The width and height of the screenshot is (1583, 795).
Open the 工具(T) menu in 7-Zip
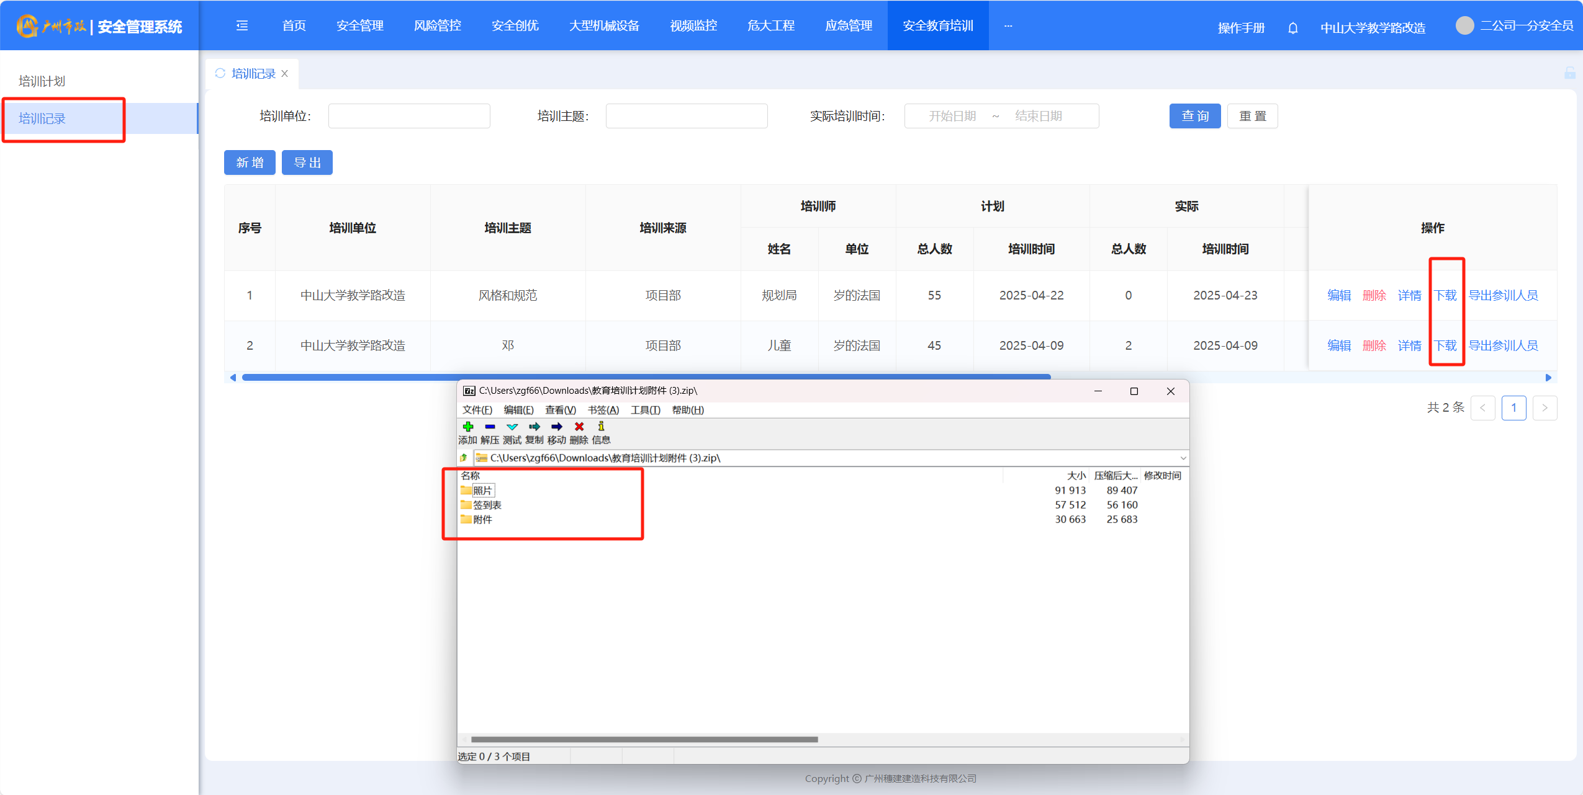[645, 410]
